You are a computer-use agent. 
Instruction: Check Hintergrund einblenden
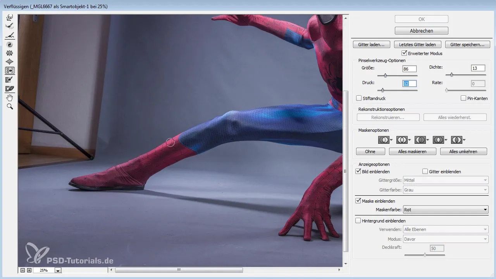pyautogui.click(x=358, y=221)
